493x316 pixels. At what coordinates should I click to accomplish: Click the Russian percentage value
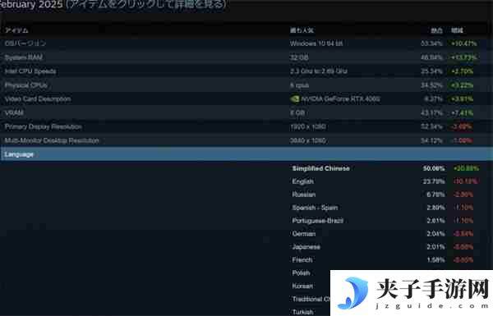[435, 195]
